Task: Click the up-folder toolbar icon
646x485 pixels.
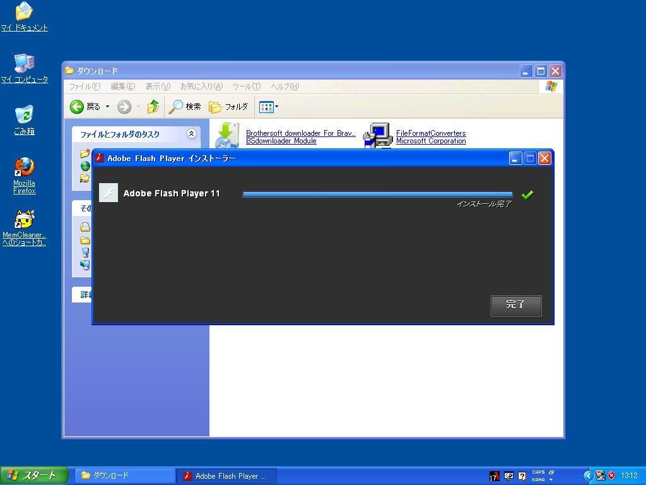Action: 153,107
